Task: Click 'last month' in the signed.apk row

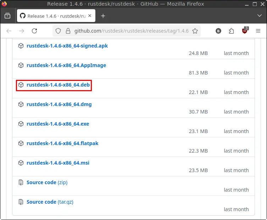Action: pyautogui.click(x=236, y=53)
